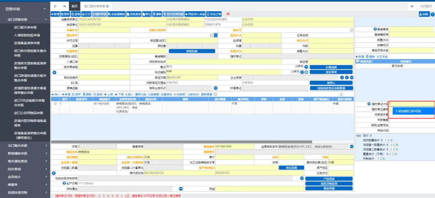The image size is (435, 198).
Task: Click the 打印 print toolbar button
Action: point(86,14)
